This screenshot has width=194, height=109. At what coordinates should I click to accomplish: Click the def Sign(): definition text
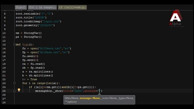point(25,45)
